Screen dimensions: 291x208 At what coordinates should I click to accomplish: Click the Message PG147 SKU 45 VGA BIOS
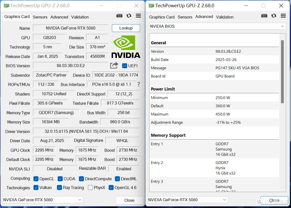pyautogui.click(x=237, y=68)
